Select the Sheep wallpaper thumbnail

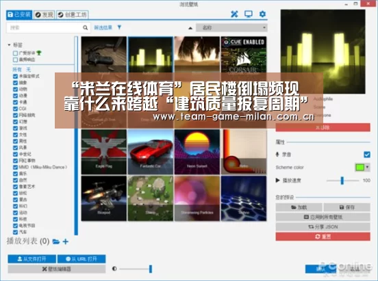click(151, 198)
